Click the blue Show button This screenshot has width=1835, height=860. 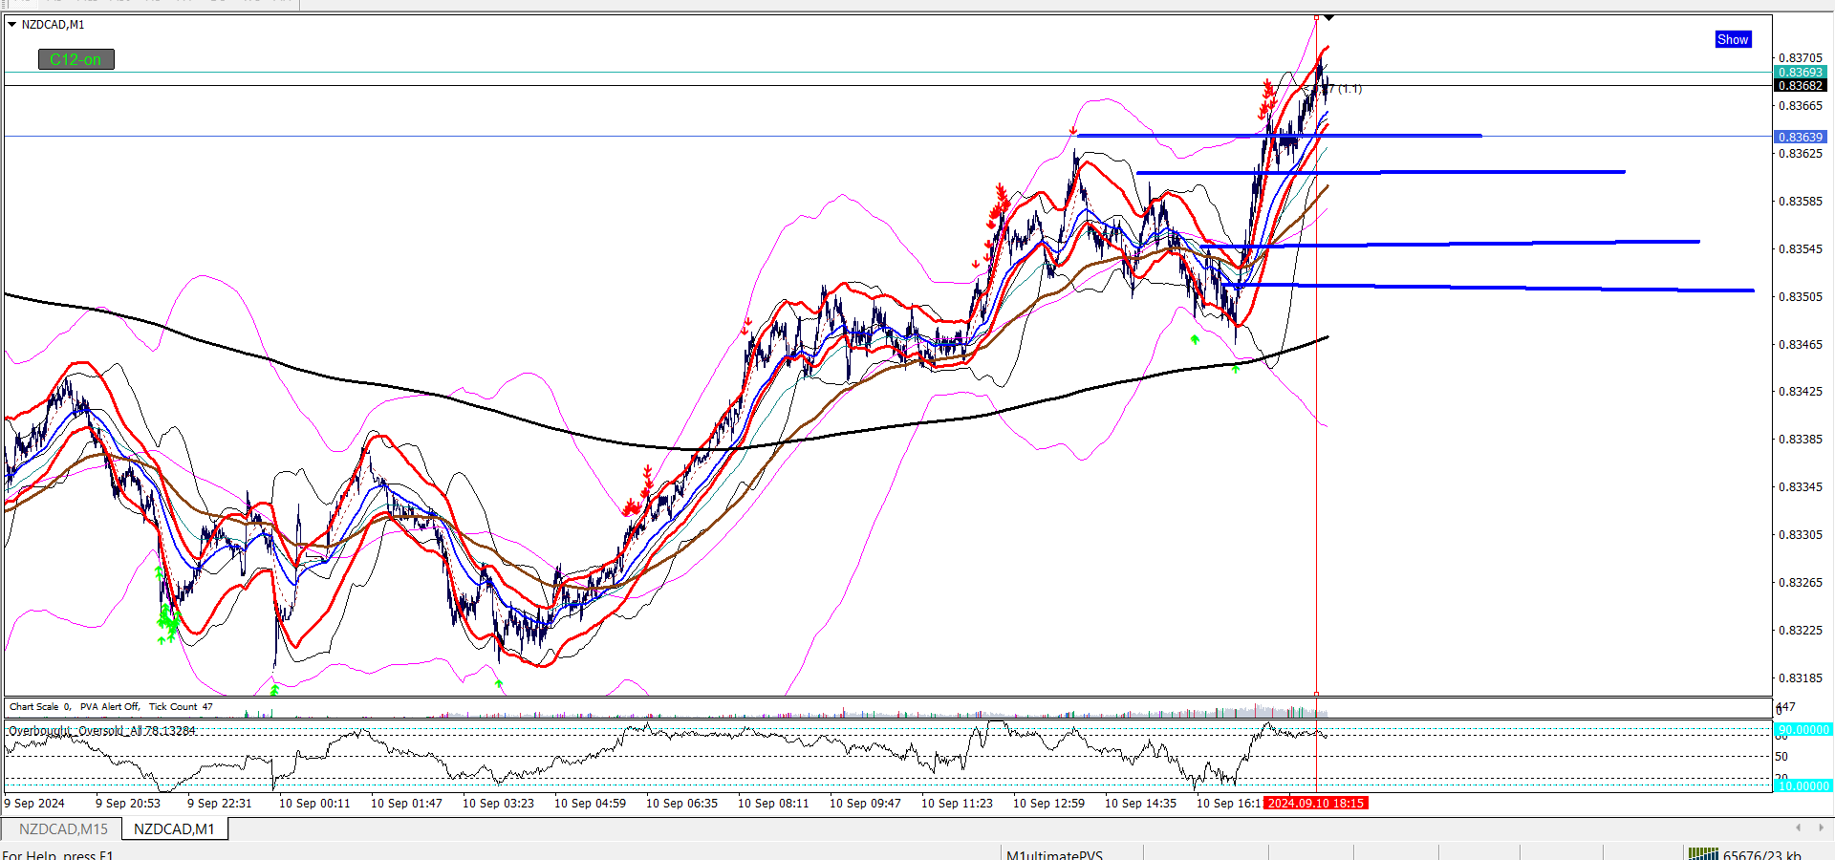click(x=1733, y=39)
